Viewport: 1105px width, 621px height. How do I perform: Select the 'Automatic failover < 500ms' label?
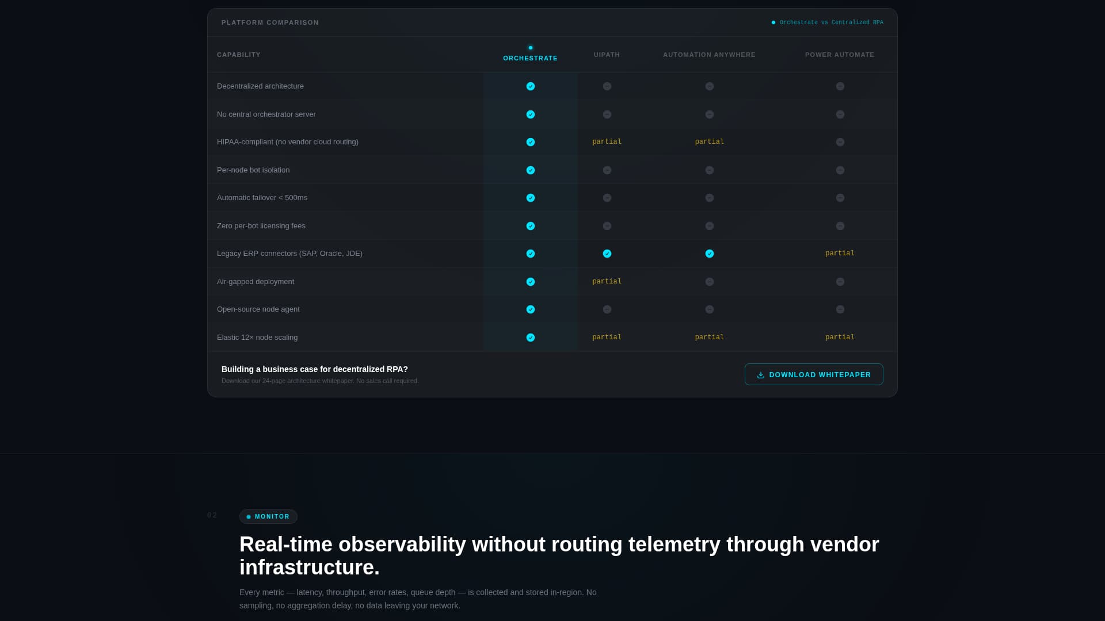pyautogui.click(x=262, y=197)
